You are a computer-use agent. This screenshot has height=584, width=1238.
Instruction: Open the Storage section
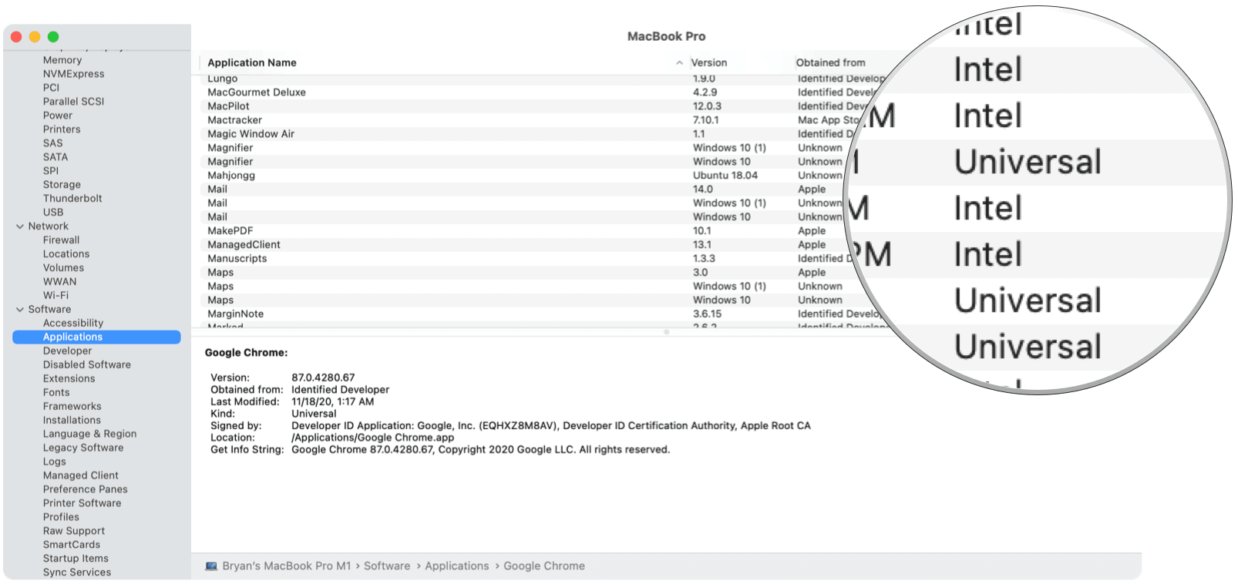(62, 185)
